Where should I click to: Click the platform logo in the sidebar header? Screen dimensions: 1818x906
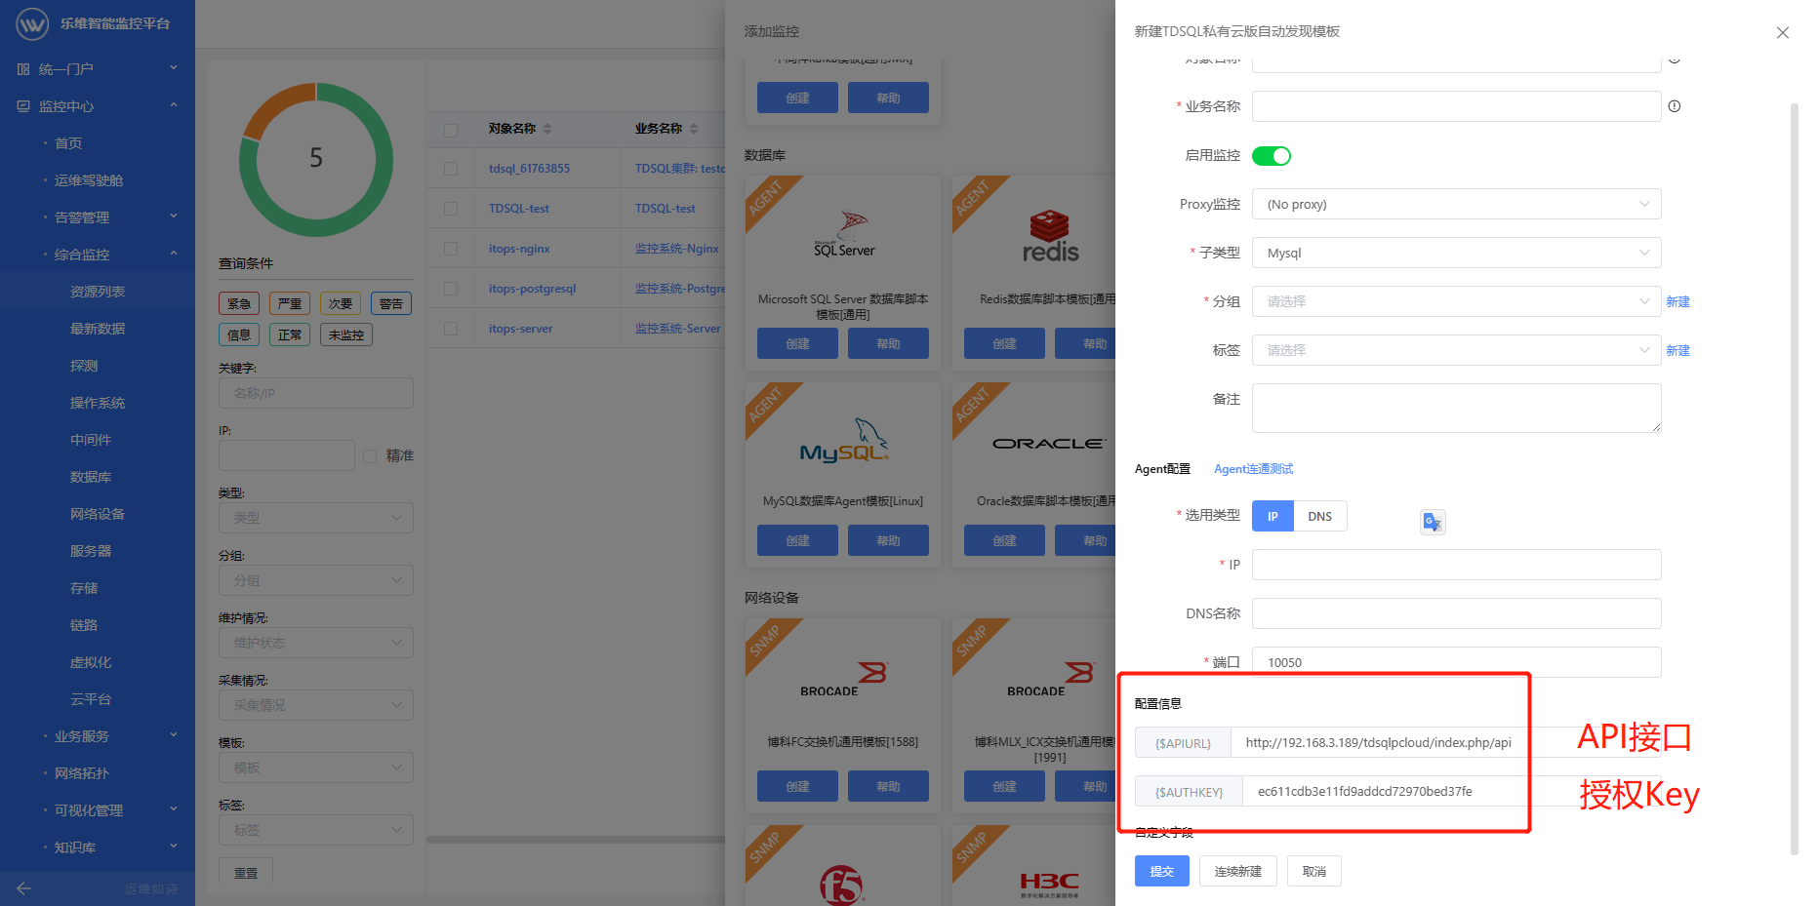click(x=32, y=23)
